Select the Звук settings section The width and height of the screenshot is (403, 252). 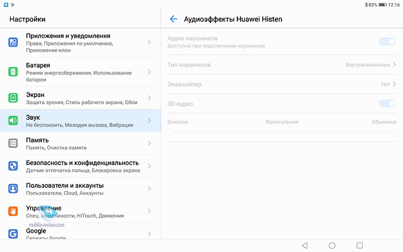pyautogui.click(x=80, y=120)
